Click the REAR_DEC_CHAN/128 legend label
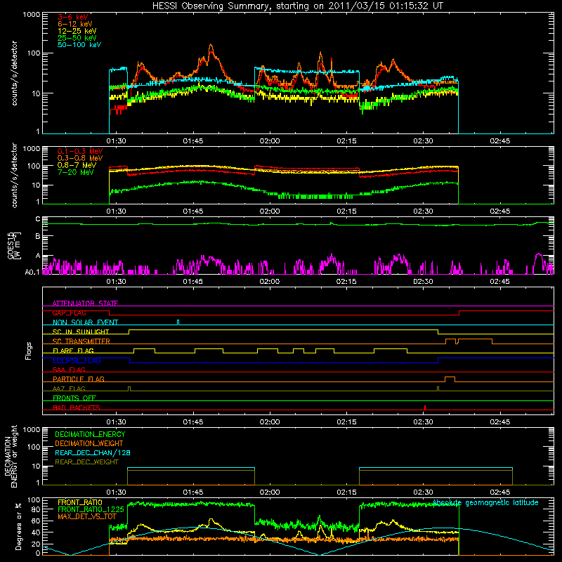 pyautogui.click(x=93, y=452)
